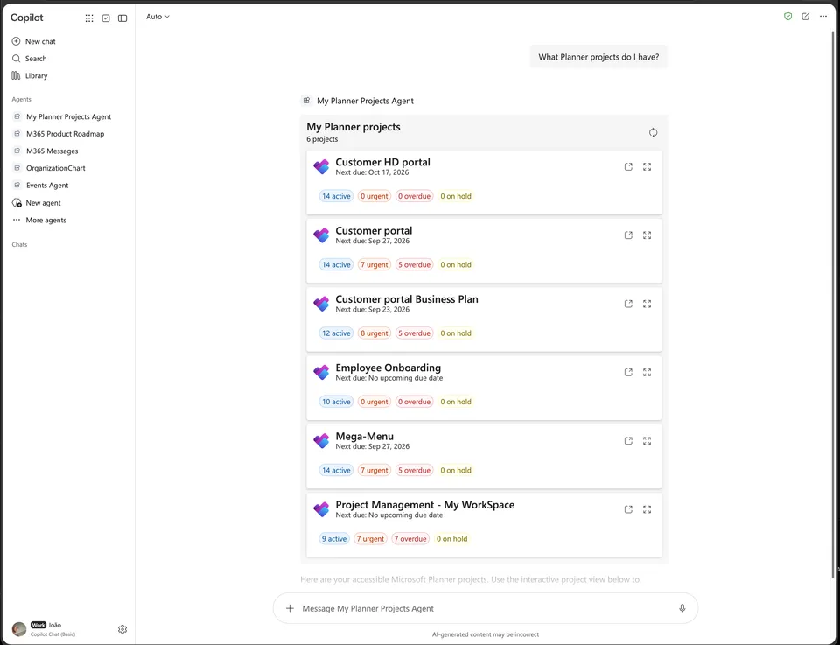This screenshot has width=840, height=645.
Task: Click 0 on hold badge on Project Management card
Action: coord(451,539)
